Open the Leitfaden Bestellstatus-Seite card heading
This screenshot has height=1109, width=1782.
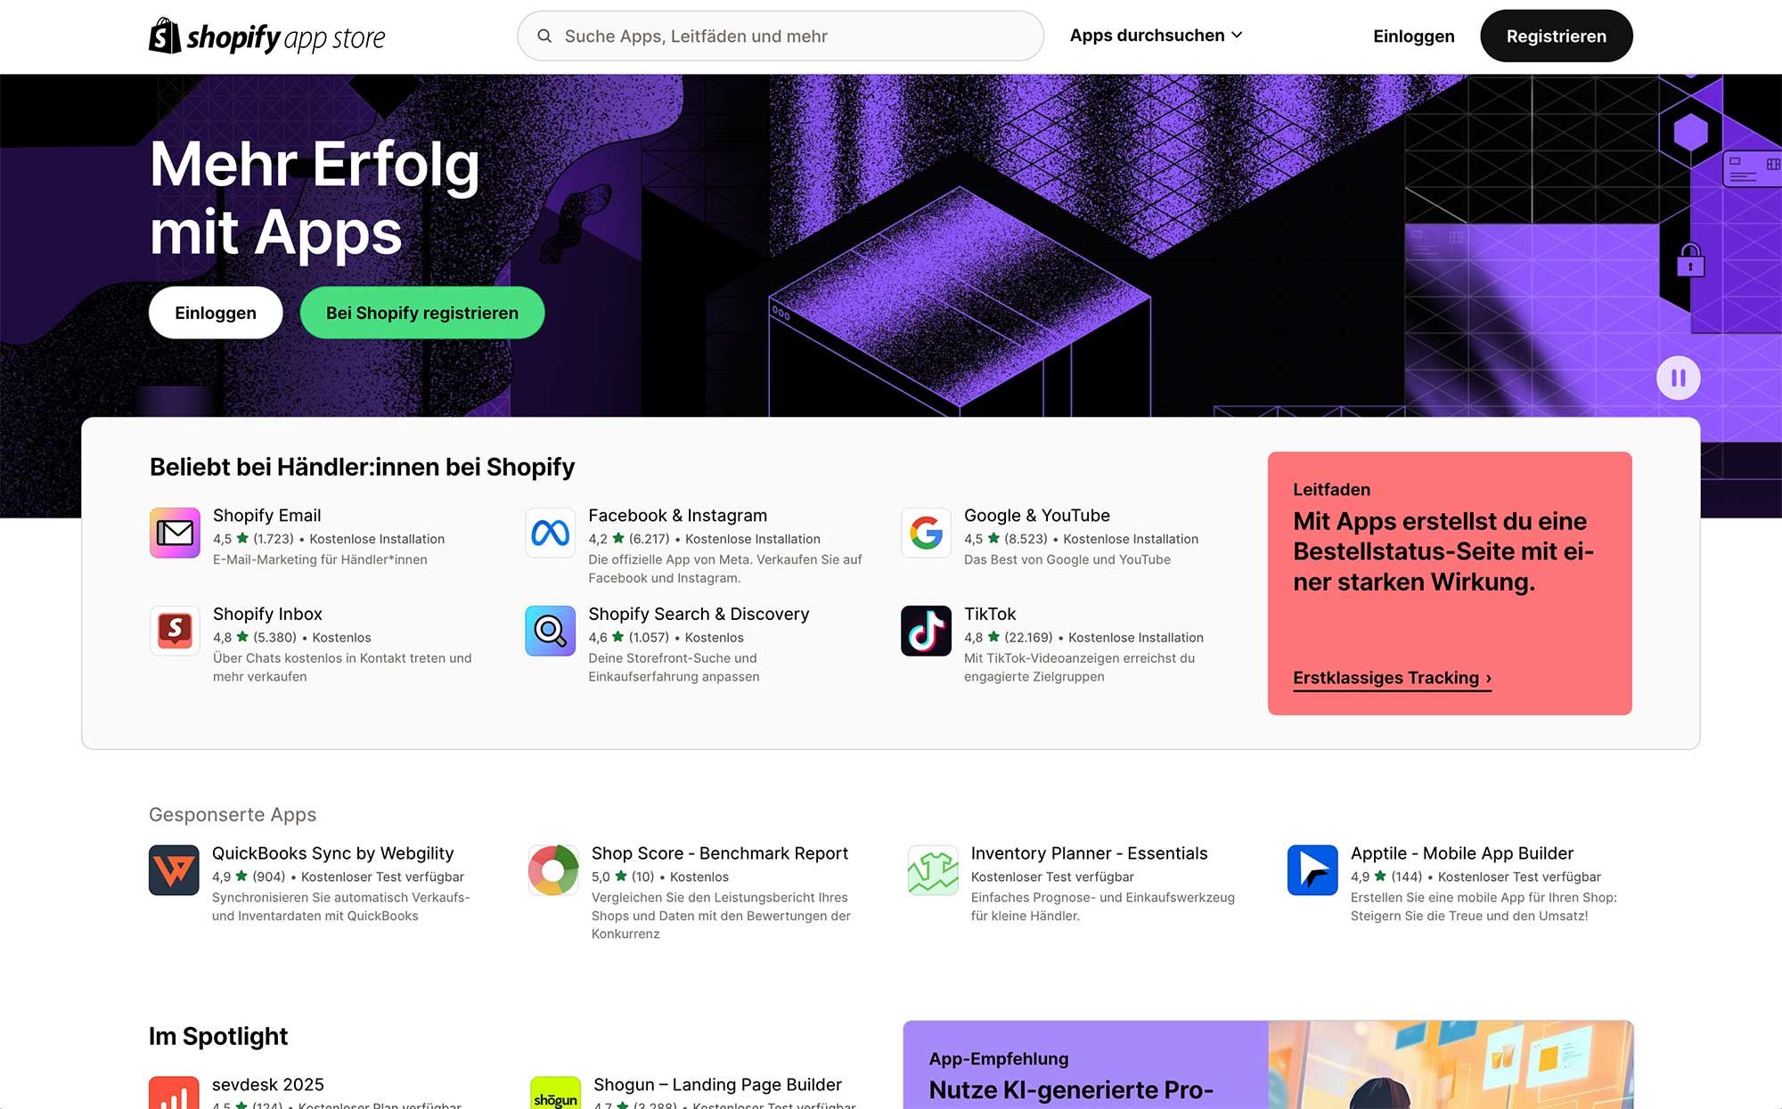click(1443, 551)
